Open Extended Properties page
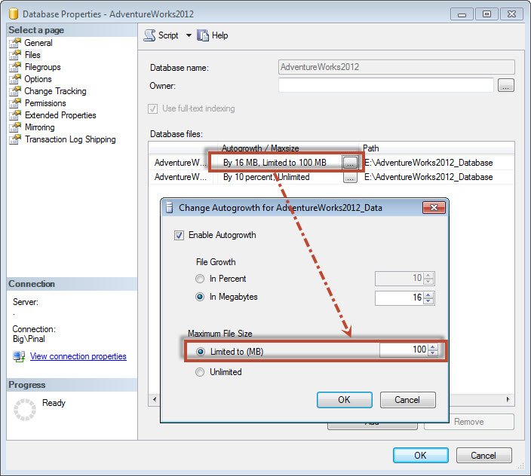Screen dimensions: 531x476 60,115
